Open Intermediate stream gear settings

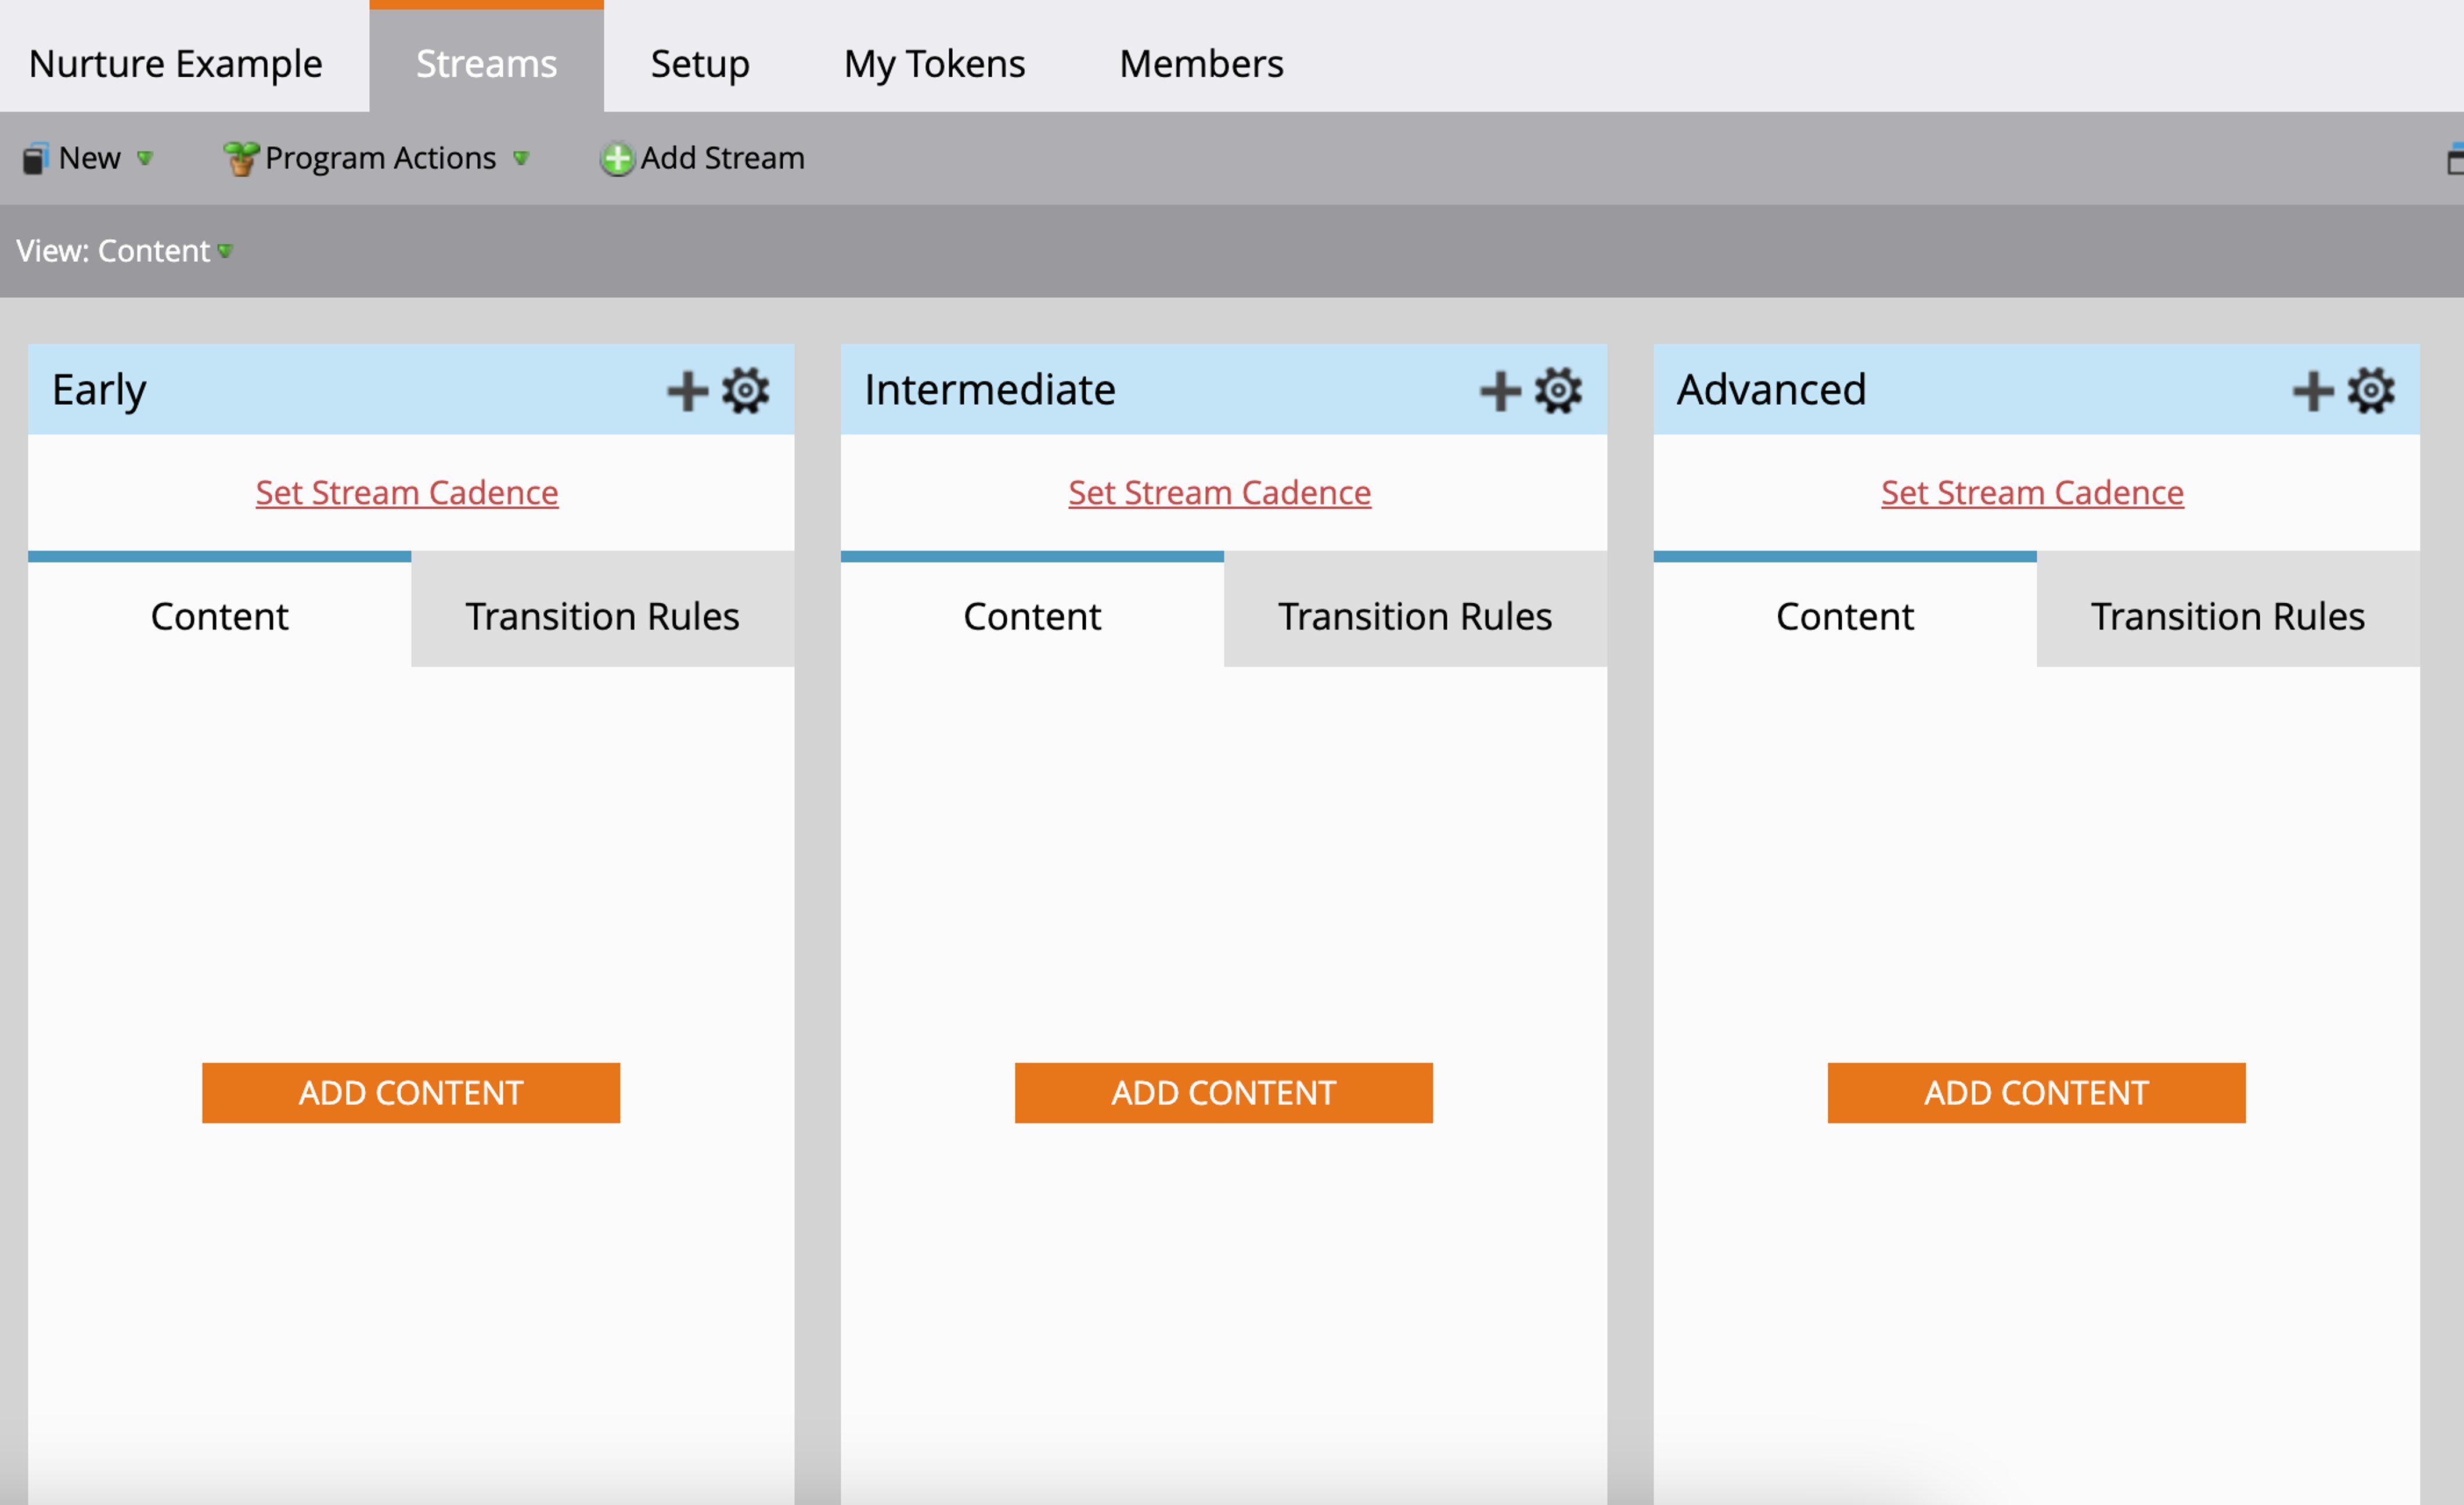click(1558, 391)
